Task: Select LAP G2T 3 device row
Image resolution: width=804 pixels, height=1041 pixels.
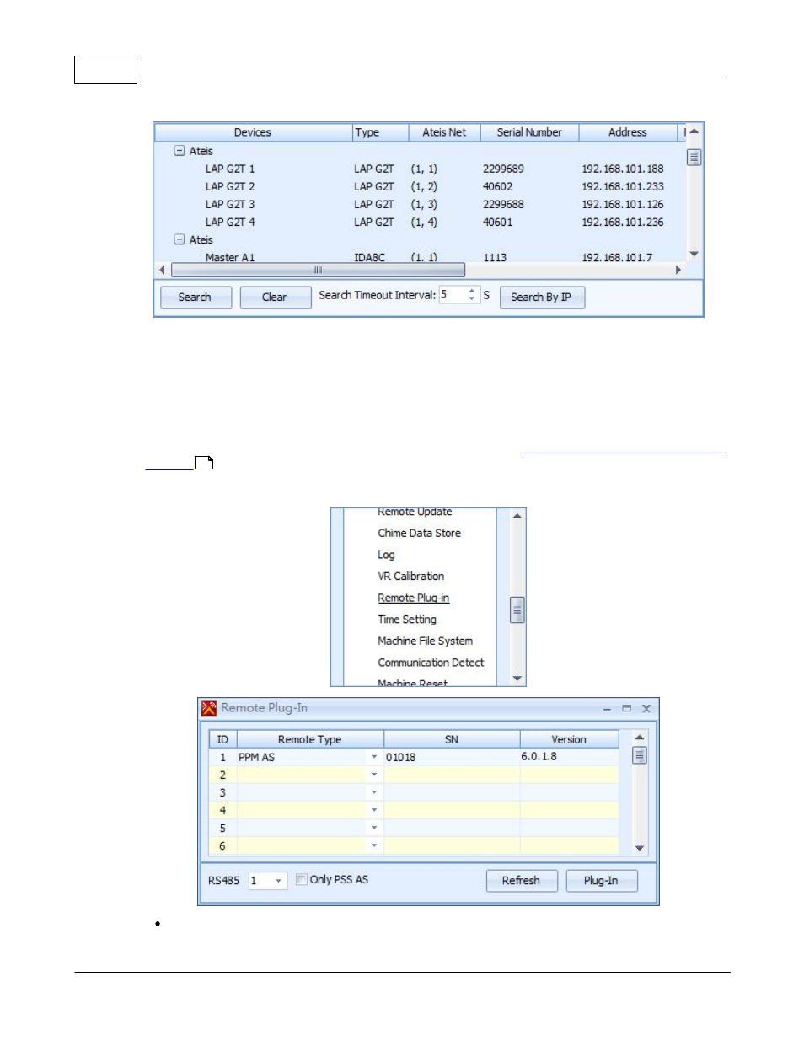Action: (230, 205)
